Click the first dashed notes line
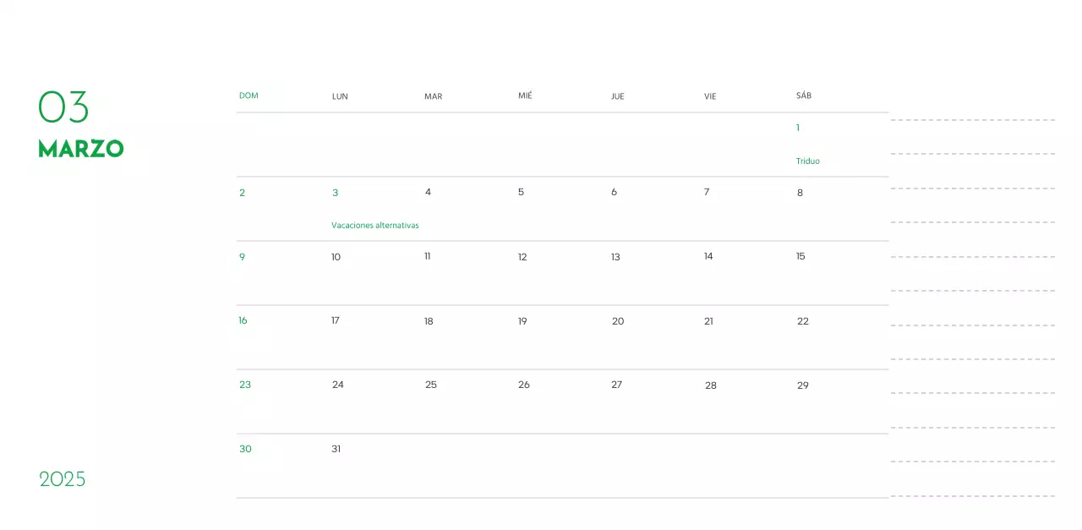The image size is (1082, 530). [x=972, y=120]
